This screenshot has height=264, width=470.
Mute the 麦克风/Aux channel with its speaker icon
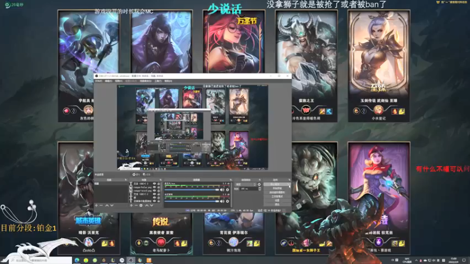tap(222, 189)
